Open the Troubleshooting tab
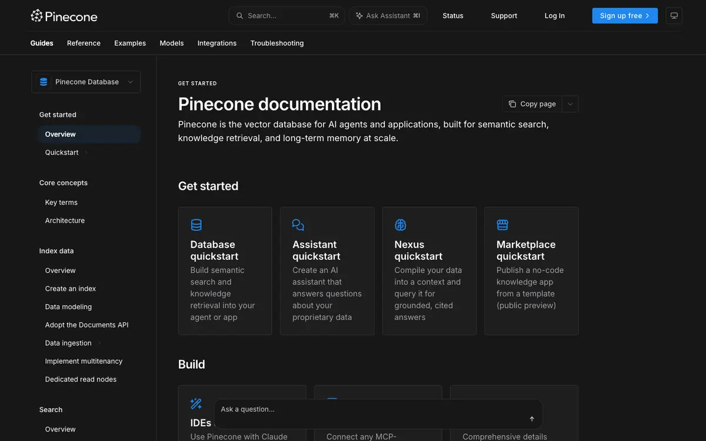Screen dimensions: 706x441 tap(277, 43)
